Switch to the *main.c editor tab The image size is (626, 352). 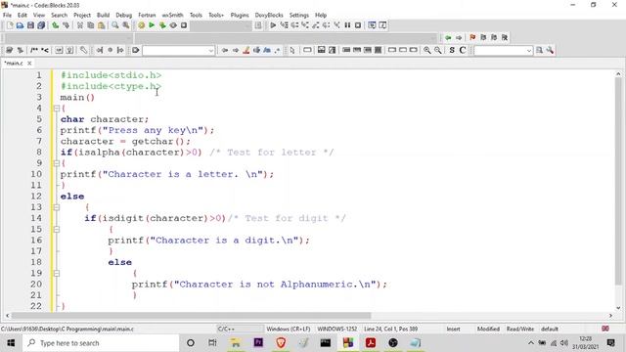click(x=14, y=64)
